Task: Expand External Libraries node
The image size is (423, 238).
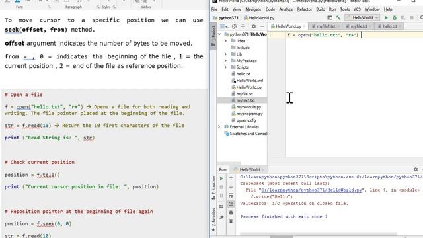Action: pos(219,127)
